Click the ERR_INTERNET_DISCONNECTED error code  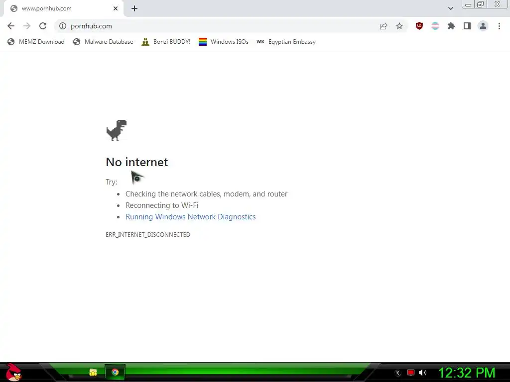(x=148, y=235)
